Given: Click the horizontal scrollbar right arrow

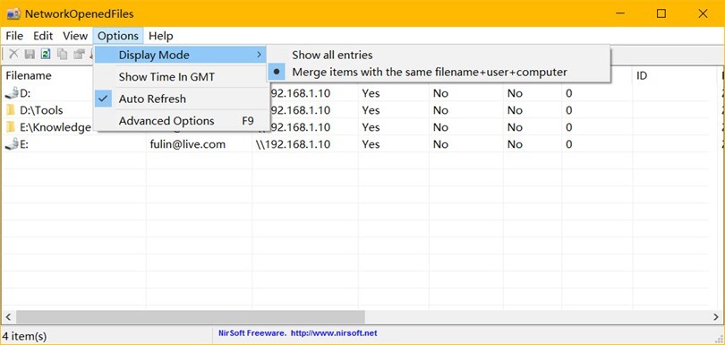Looking at the screenshot, I should click(x=716, y=317).
